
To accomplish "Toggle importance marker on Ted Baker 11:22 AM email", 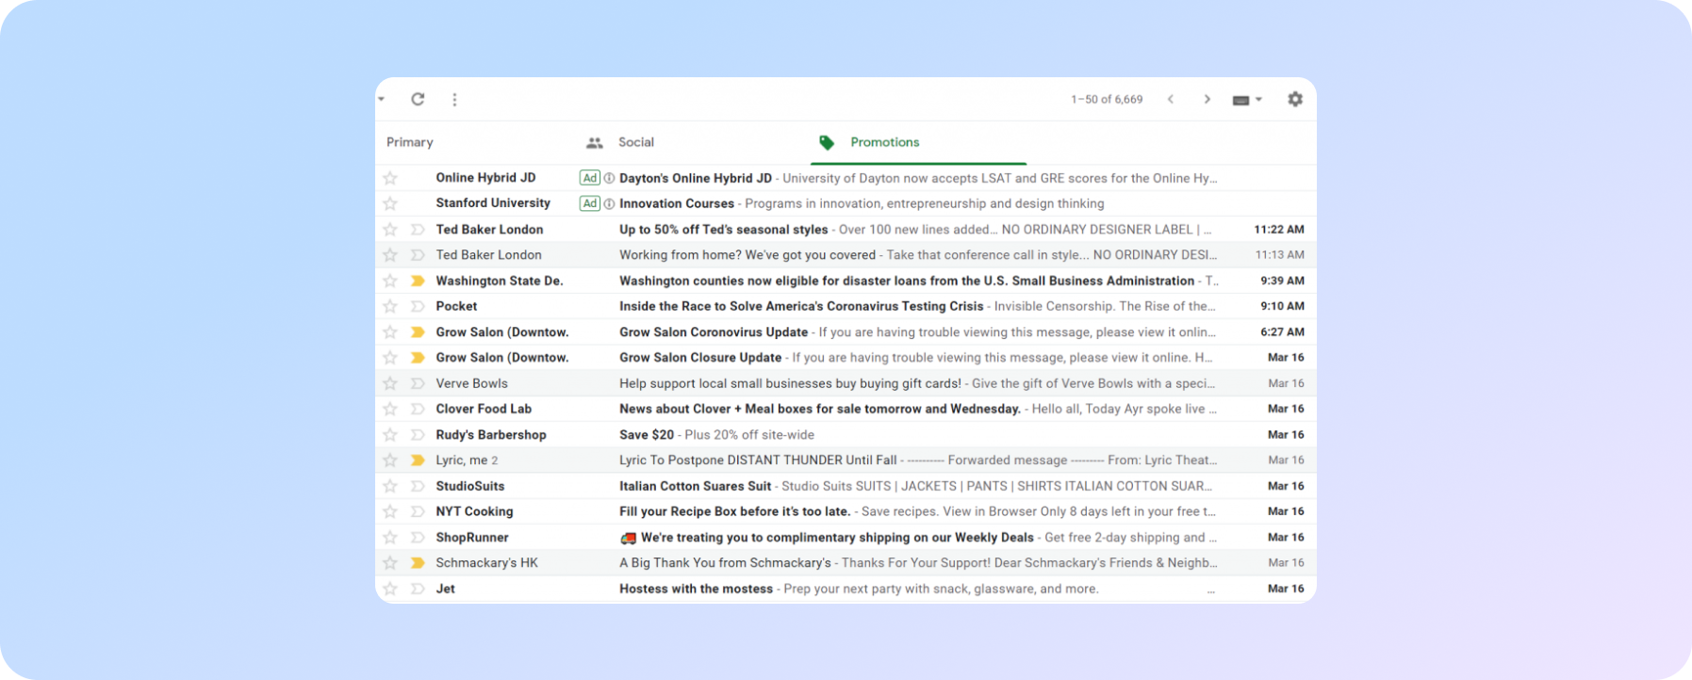I will tap(418, 229).
